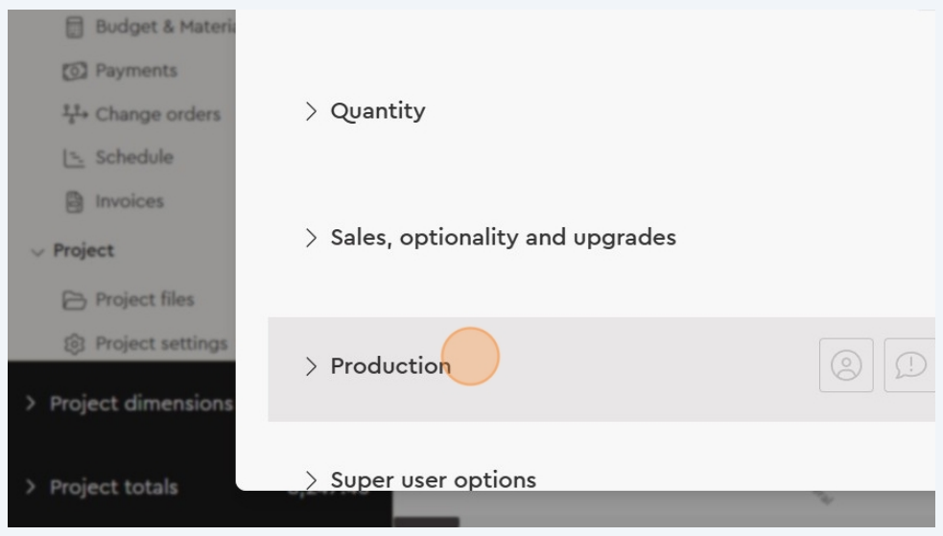Click the document icon next to Invoices
This screenshot has height=536, width=943.
pos(74,201)
